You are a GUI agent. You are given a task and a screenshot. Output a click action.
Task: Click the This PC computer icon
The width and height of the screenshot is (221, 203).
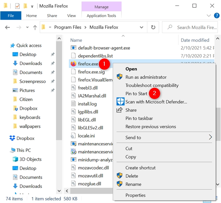[12, 150]
